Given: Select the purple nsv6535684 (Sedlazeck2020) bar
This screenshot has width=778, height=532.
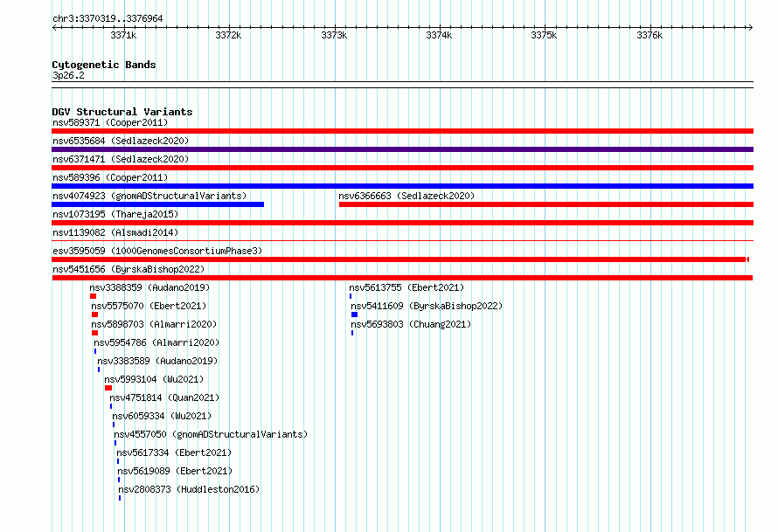Looking at the screenshot, I should click(x=402, y=149).
